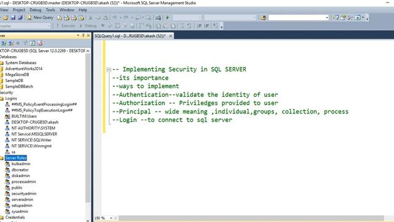Select System Databases folder
394x222 pixels.
click(x=20, y=63)
